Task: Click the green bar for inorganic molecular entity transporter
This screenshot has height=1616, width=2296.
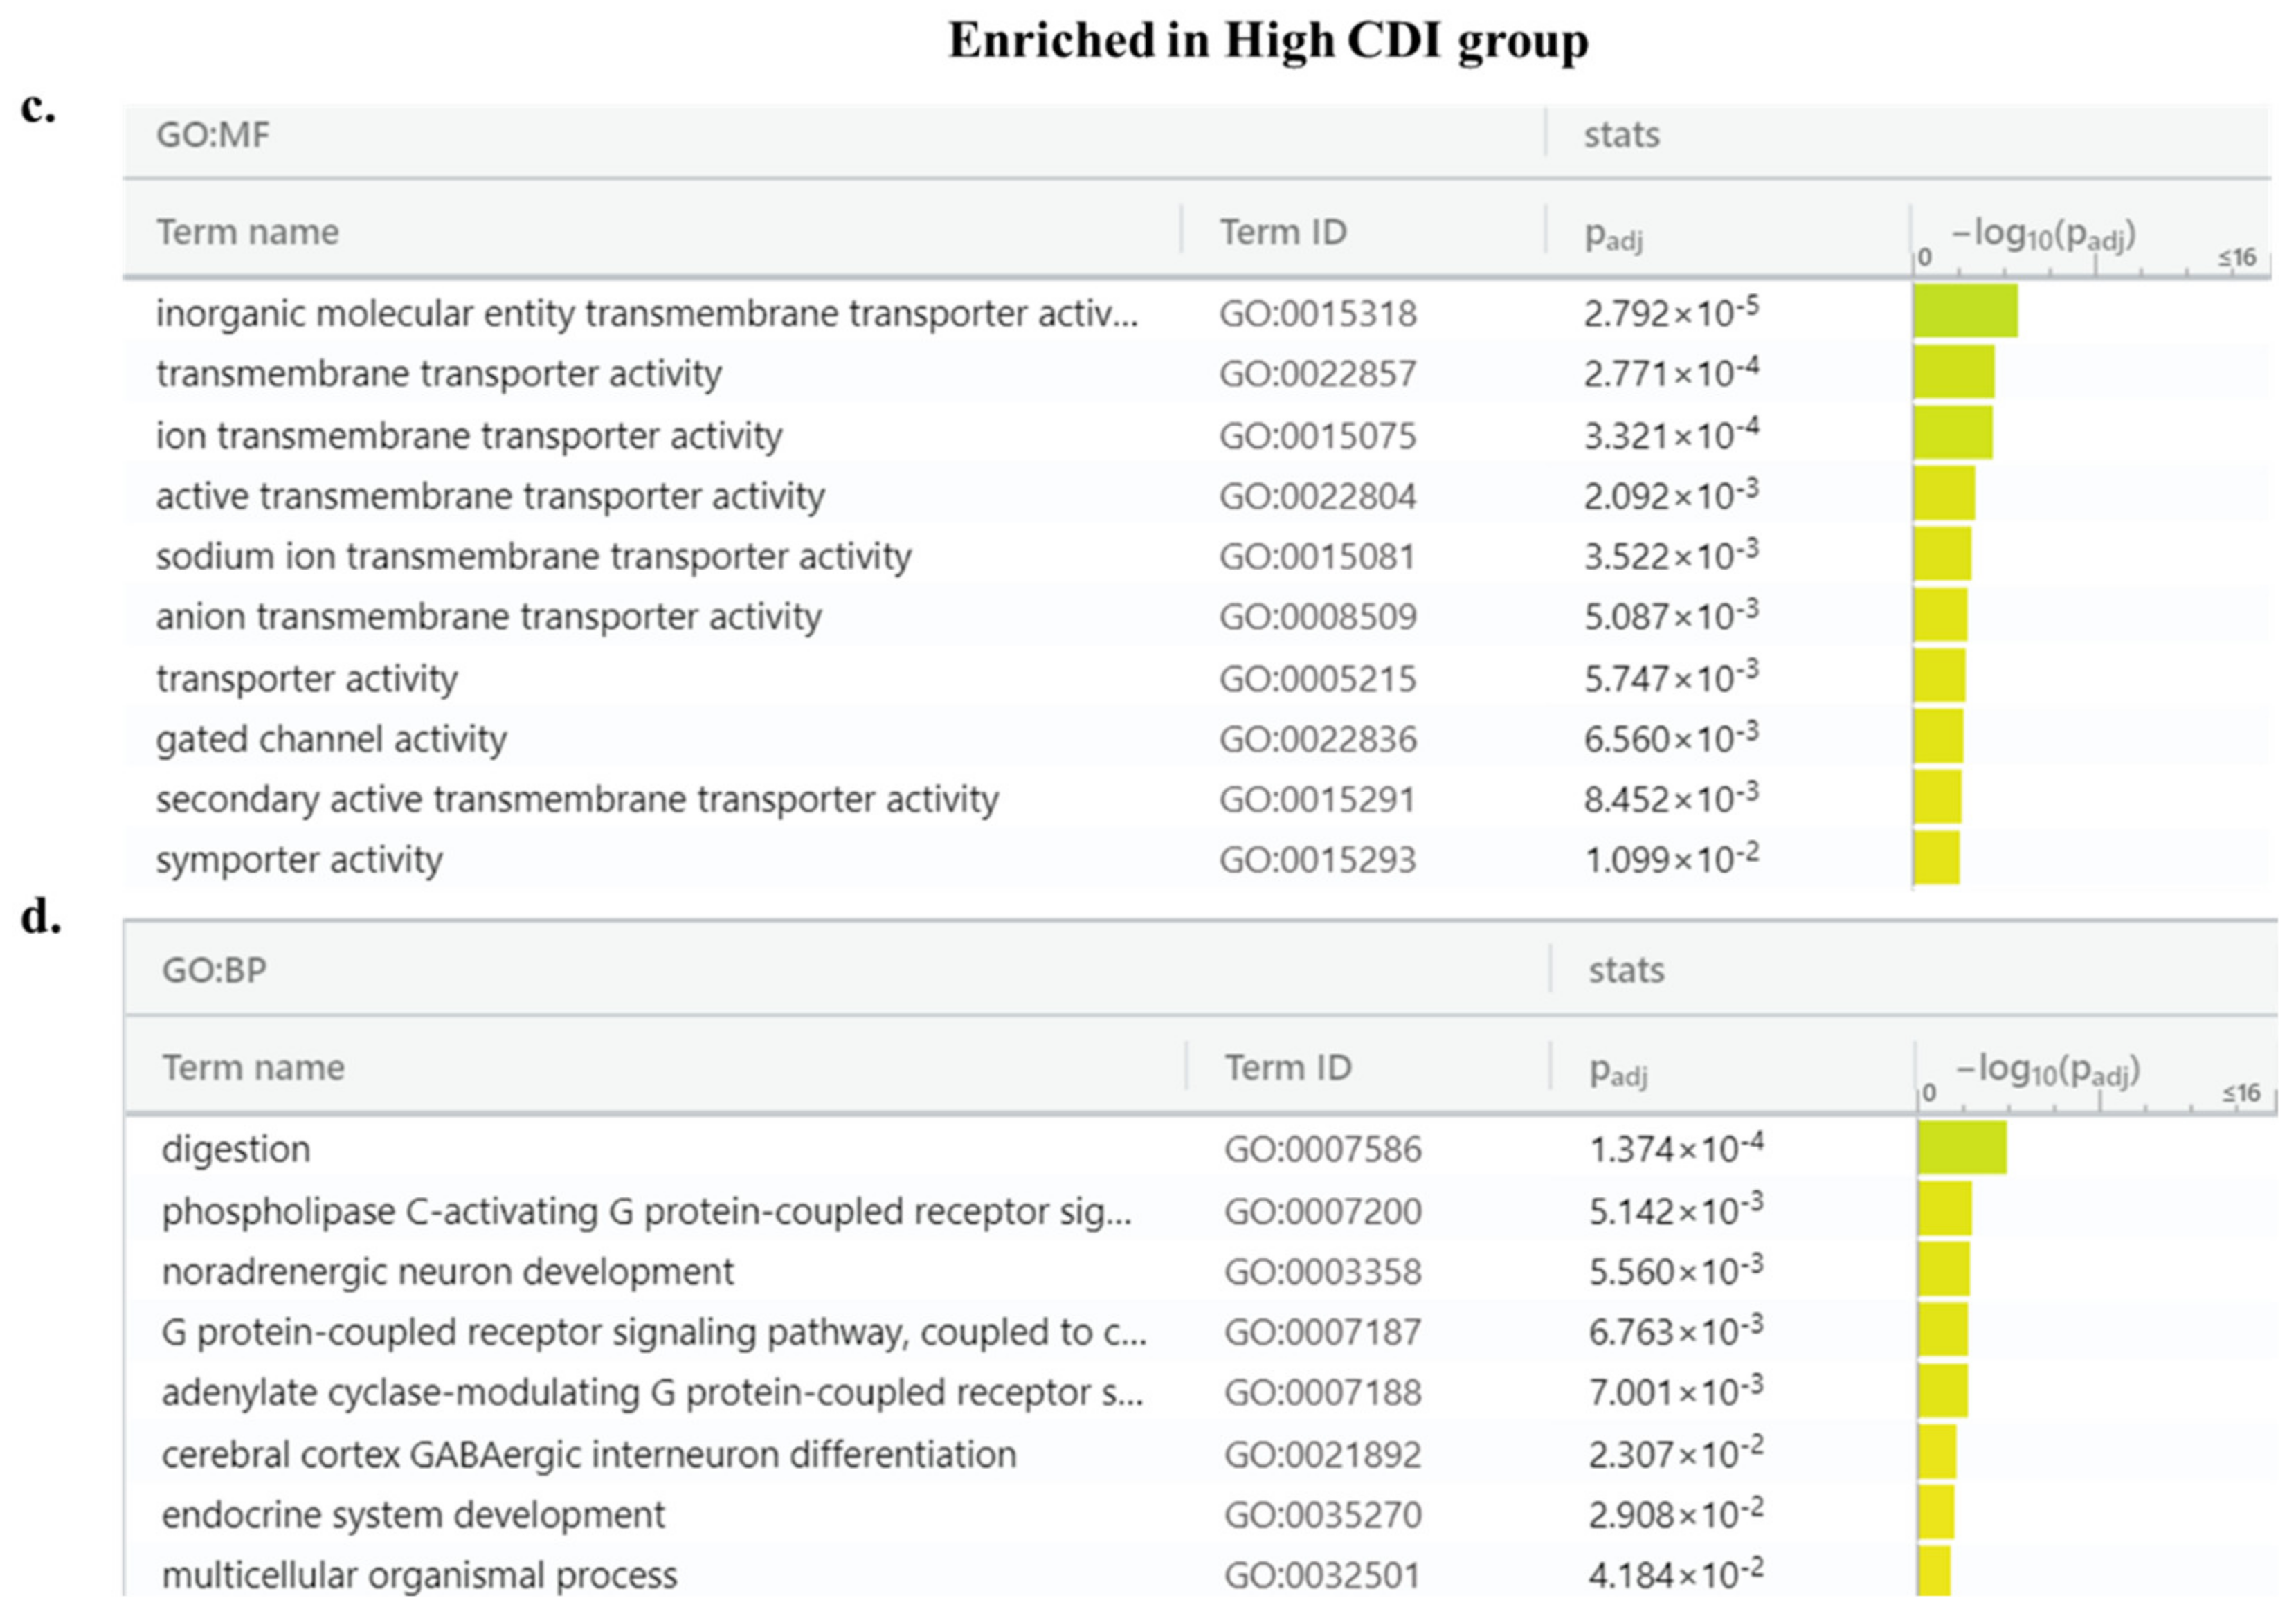Action: tap(1965, 311)
